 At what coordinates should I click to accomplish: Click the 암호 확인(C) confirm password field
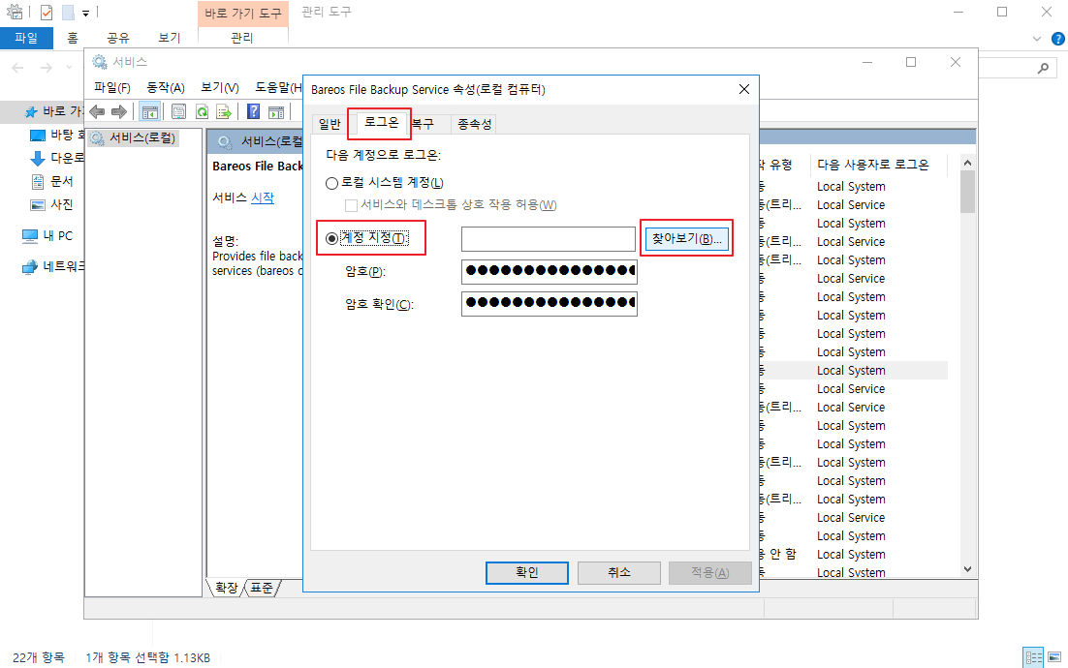pos(549,303)
